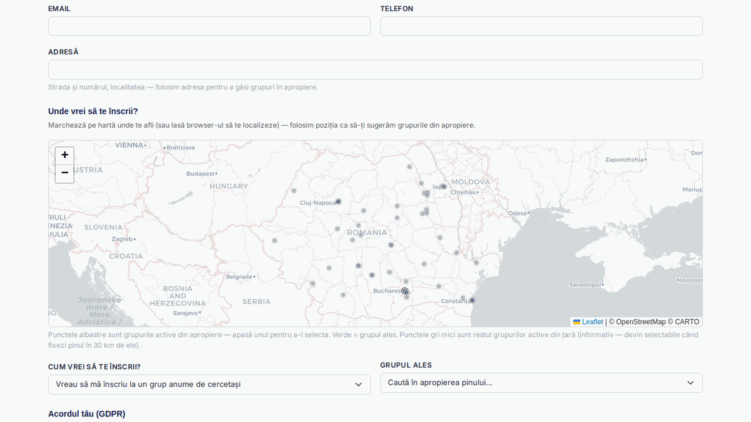The width and height of the screenshot is (751, 422).
Task: Click the 'Zagreb' label on the map
Action: pos(122,239)
